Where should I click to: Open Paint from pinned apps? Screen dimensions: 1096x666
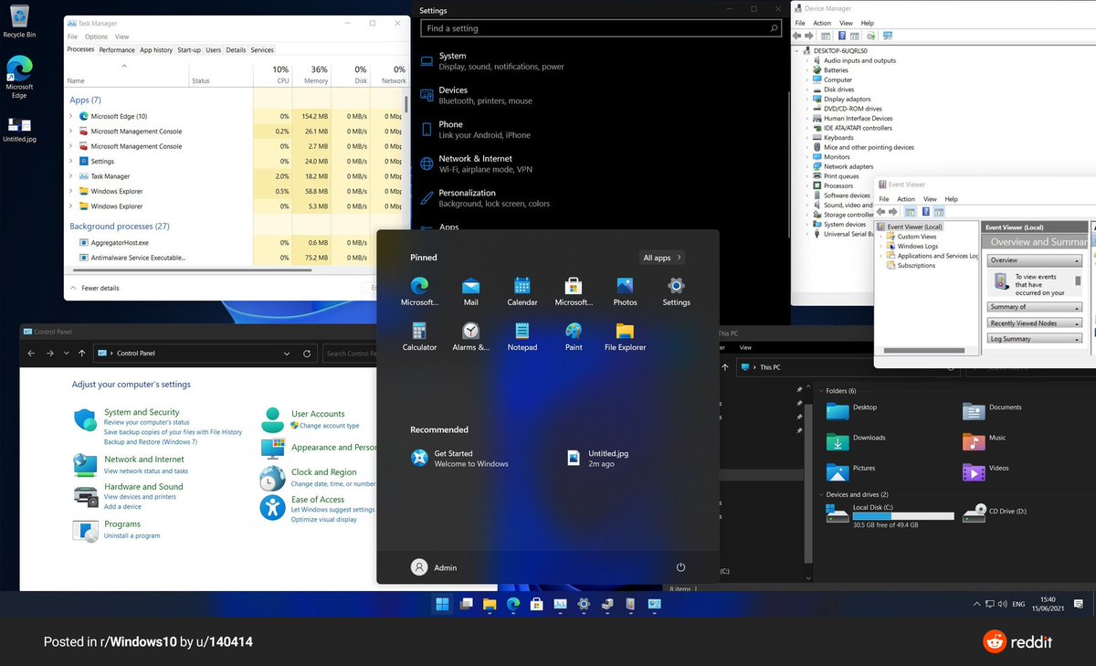574,336
